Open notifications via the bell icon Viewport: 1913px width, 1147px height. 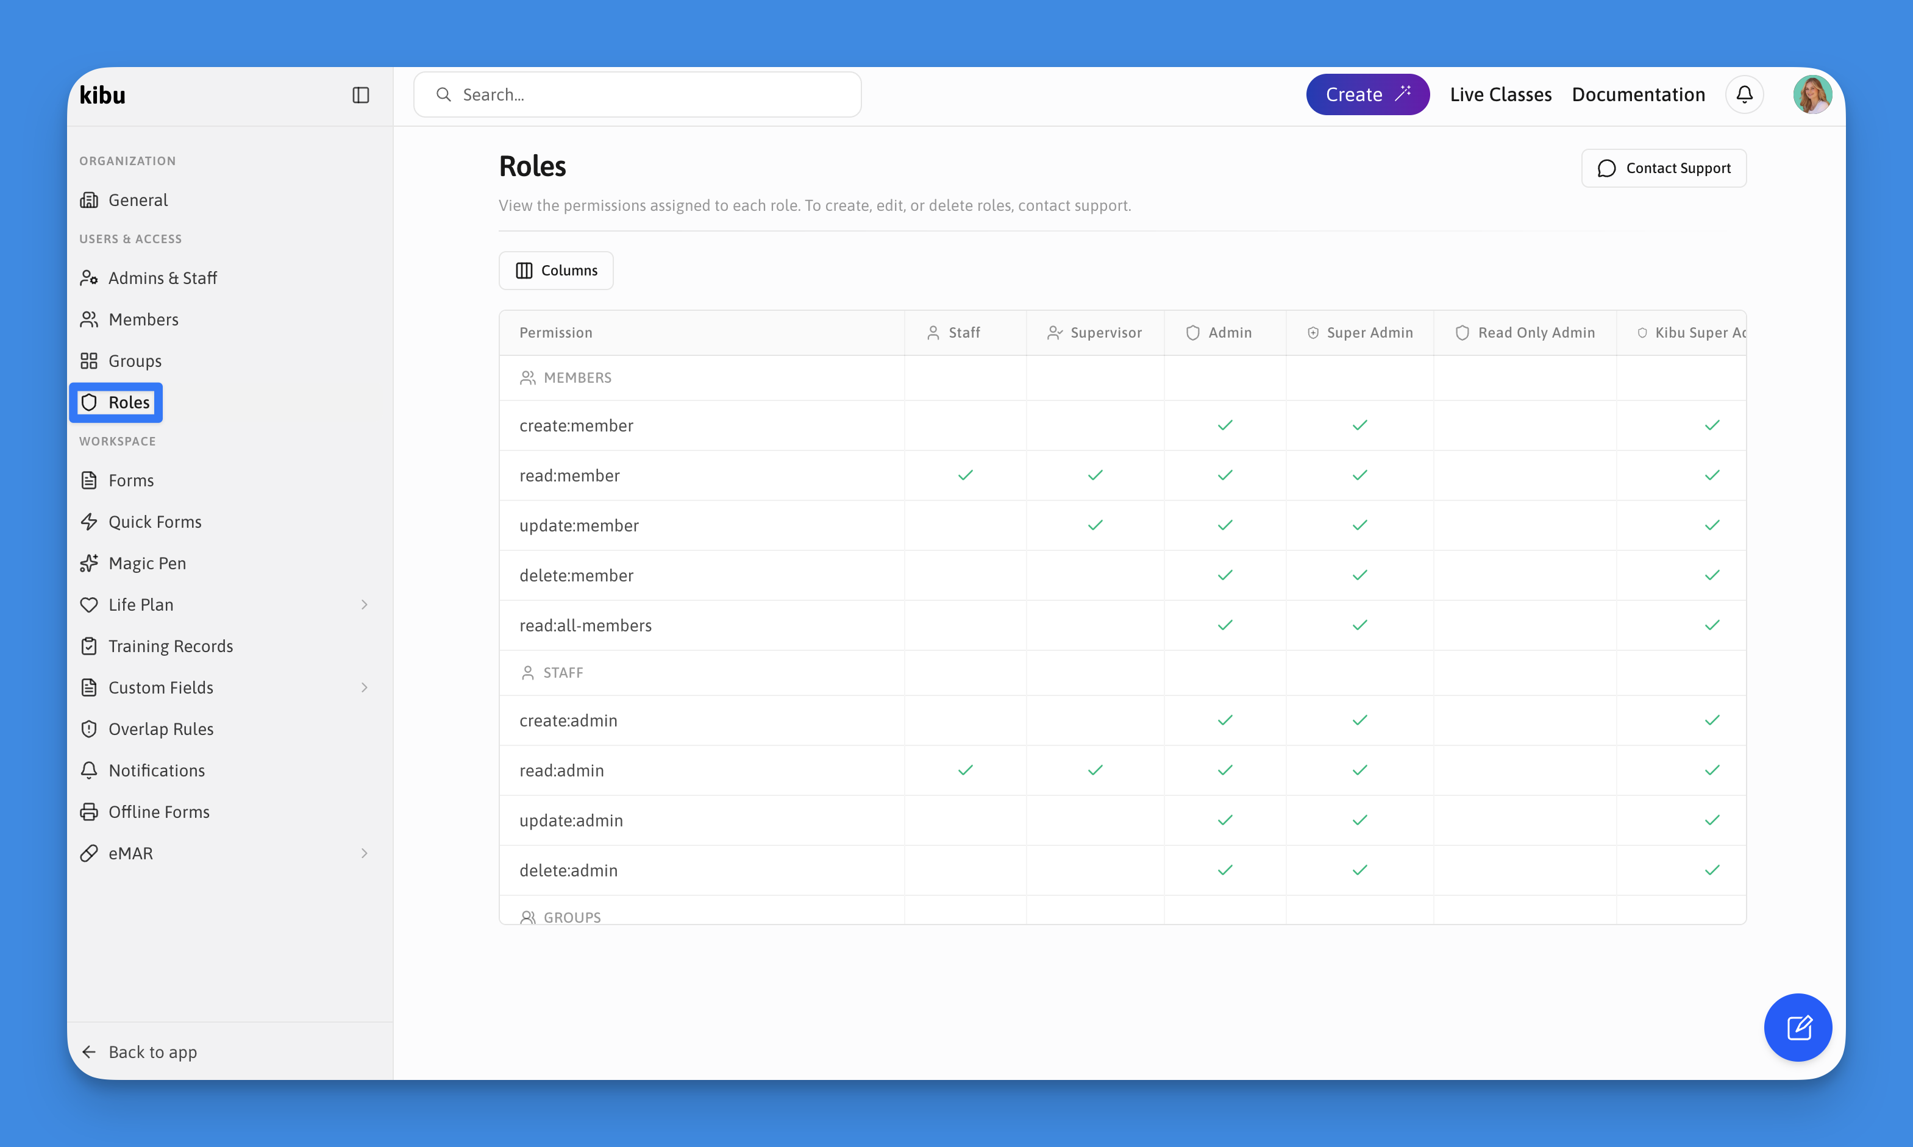tap(1744, 94)
